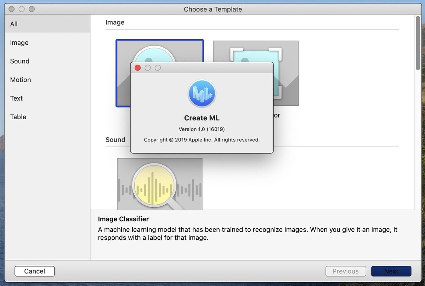Click the Cancel button

coord(35,271)
